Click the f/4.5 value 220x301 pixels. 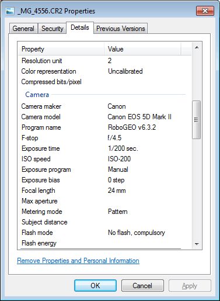point(114,138)
